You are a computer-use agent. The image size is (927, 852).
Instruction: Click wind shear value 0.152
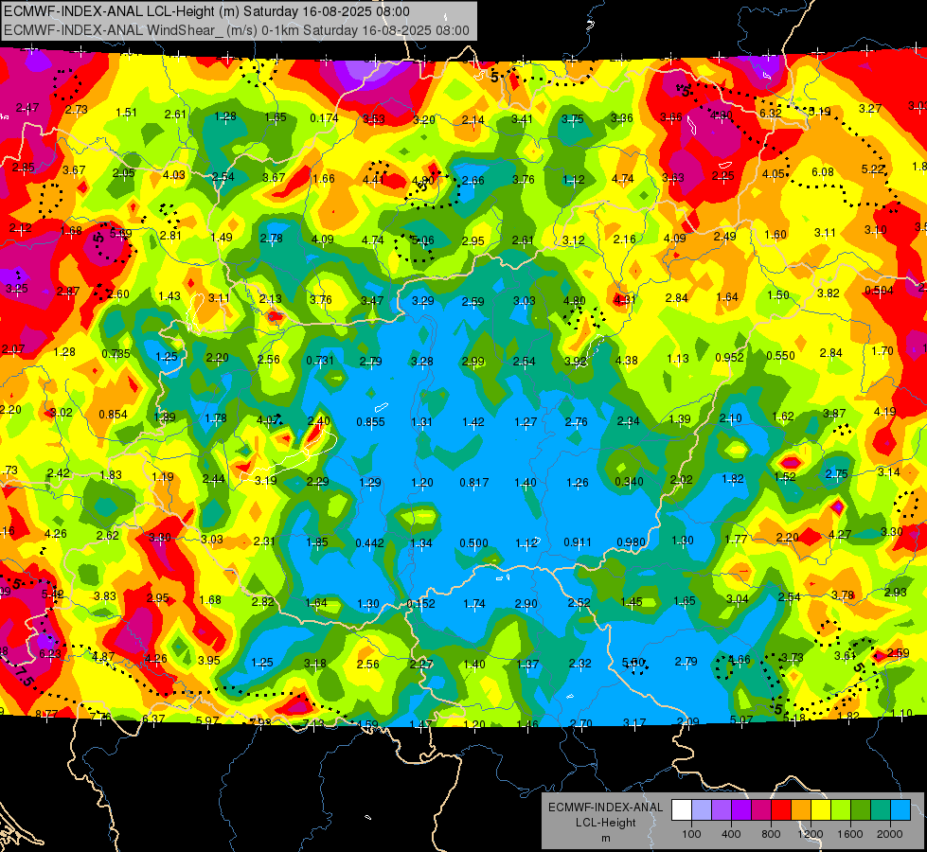click(421, 604)
